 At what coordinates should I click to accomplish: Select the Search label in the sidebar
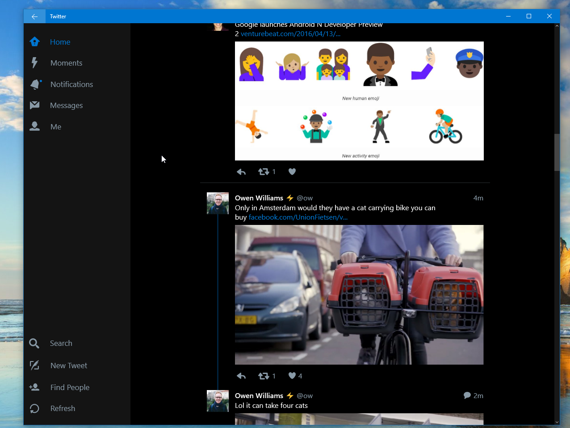tap(61, 343)
